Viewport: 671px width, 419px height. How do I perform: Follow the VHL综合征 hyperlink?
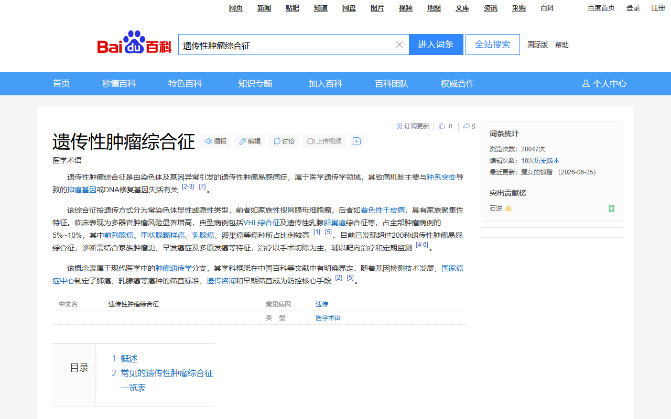tap(262, 222)
